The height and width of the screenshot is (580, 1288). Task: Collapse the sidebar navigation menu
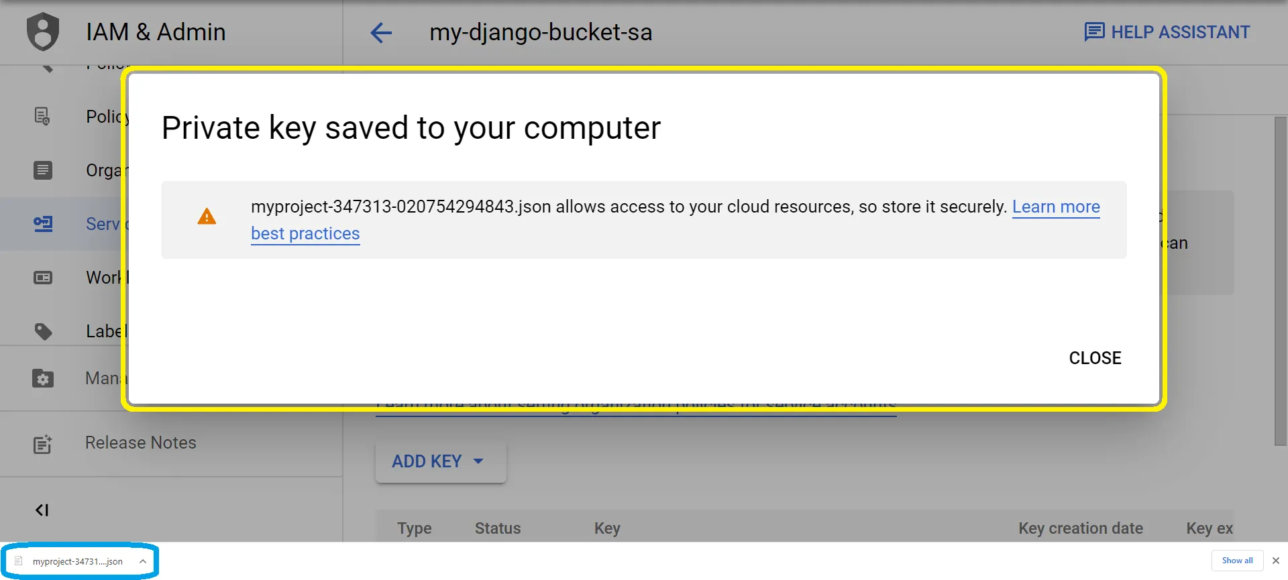(x=42, y=510)
